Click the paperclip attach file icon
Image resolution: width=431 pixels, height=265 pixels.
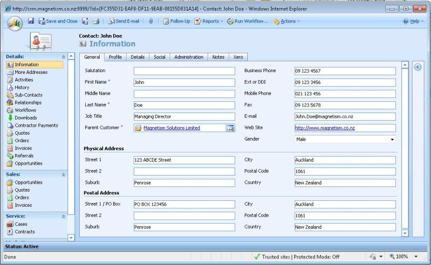[x=151, y=21]
